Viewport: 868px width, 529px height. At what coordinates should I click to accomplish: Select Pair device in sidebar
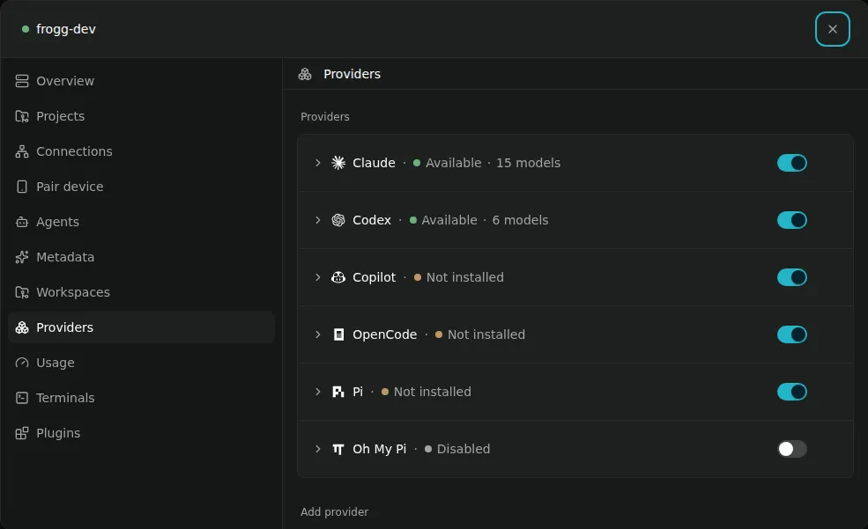[x=141, y=187]
